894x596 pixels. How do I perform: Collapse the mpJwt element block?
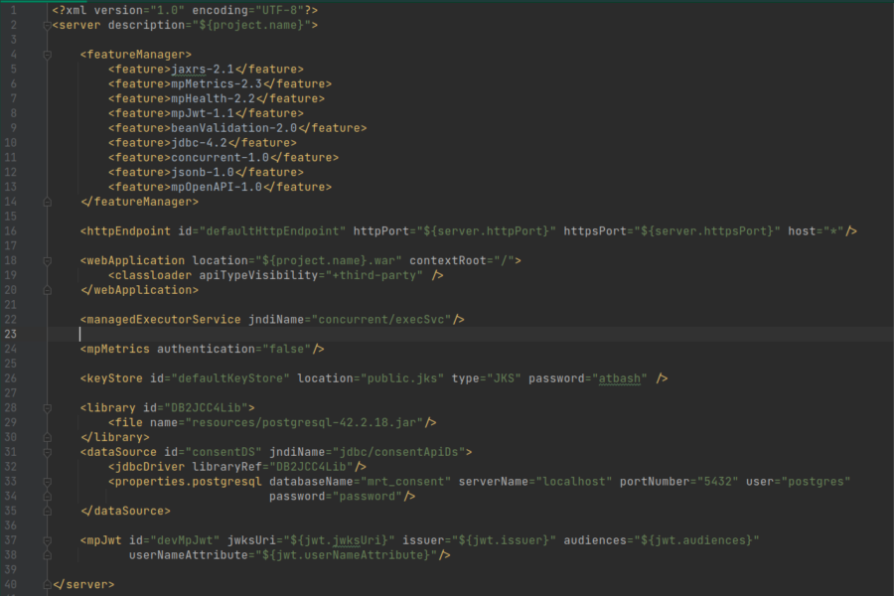tap(46, 539)
